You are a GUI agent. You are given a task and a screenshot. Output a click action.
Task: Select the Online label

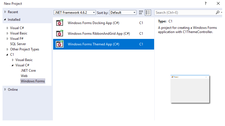tap(13, 89)
